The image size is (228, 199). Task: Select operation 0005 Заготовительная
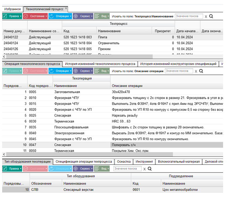pyautogui.click(x=112, y=92)
